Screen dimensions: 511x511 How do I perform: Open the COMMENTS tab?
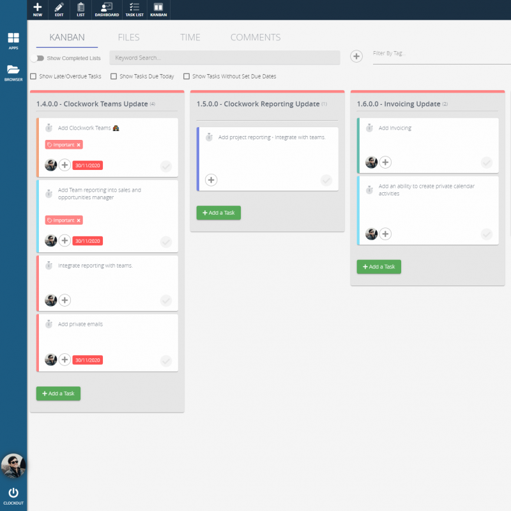256,38
